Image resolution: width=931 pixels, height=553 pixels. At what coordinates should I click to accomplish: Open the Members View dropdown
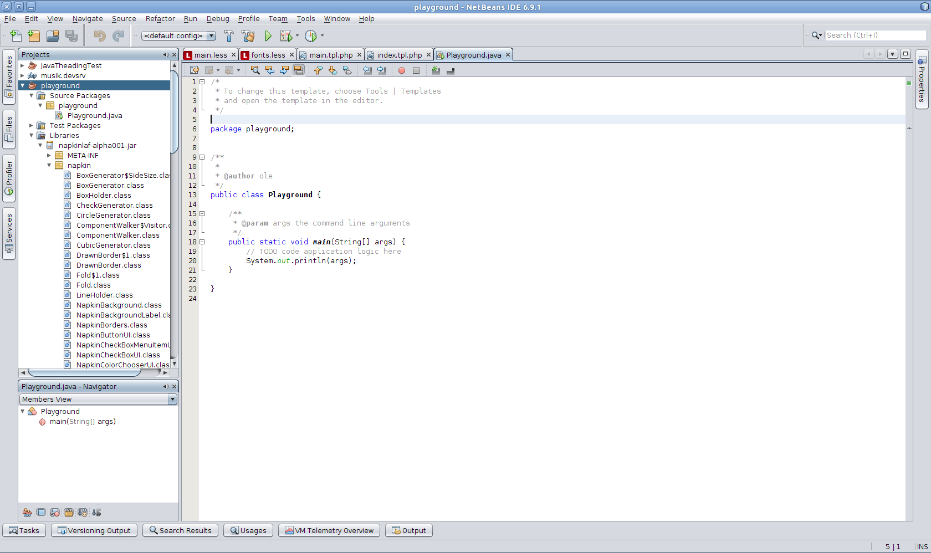pos(98,399)
